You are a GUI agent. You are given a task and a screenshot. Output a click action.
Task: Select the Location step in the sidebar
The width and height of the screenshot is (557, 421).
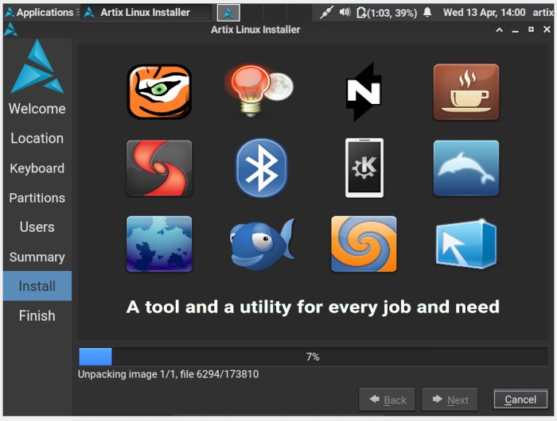point(37,138)
